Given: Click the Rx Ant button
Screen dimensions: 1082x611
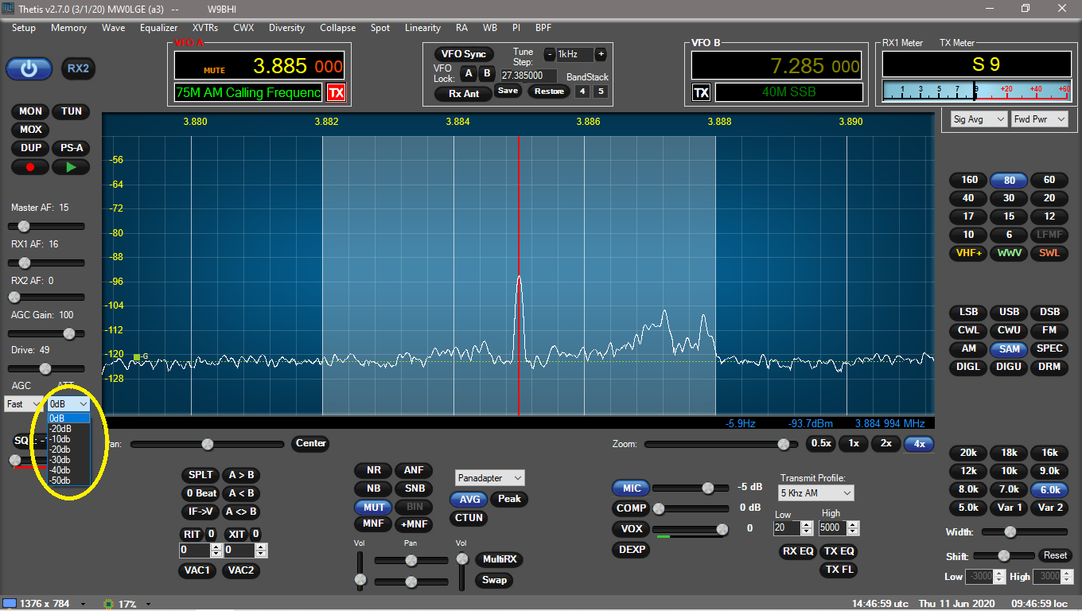Looking at the screenshot, I should pyautogui.click(x=464, y=94).
